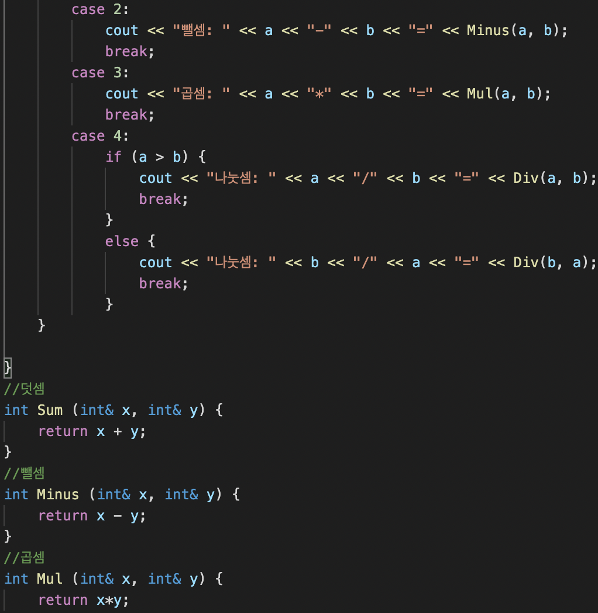Screen dimensions: 598x613
Task: Click the Mul(a, b) function call
Action: point(504,94)
